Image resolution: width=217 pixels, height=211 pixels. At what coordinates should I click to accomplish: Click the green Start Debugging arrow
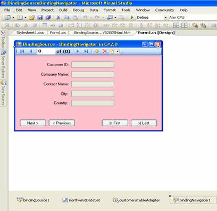pyautogui.click(x=132, y=18)
